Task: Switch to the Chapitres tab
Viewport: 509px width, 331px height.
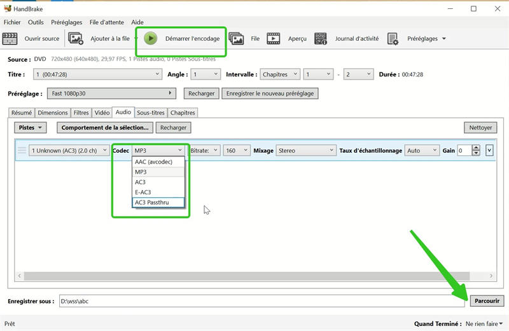Action: pyautogui.click(x=183, y=113)
